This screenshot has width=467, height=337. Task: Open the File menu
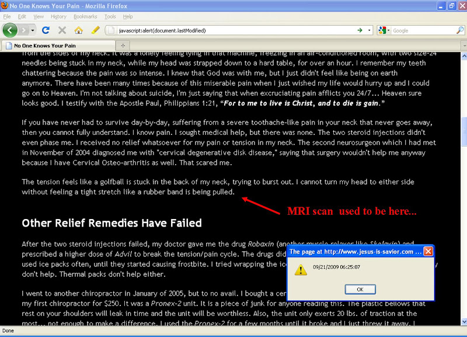(x=7, y=16)
